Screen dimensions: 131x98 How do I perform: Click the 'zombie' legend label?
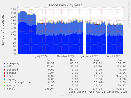12,73
